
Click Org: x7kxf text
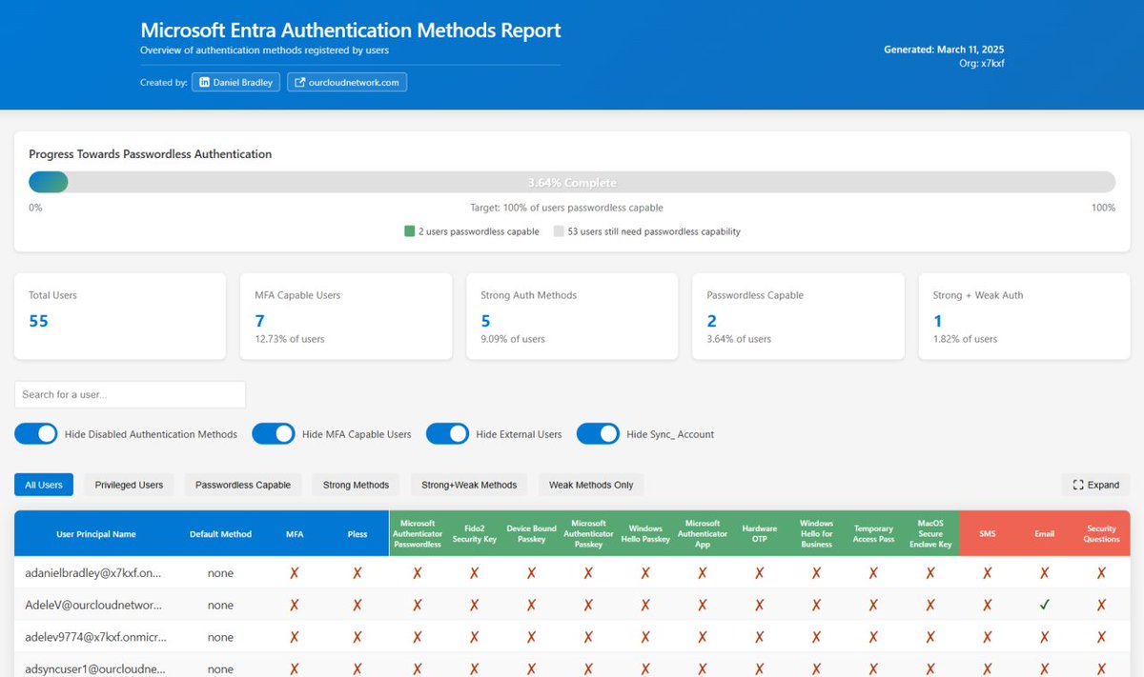click(x=982, y=64)
